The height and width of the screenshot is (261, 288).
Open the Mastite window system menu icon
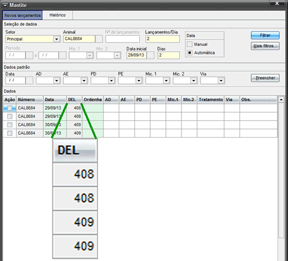click(5, 5)
